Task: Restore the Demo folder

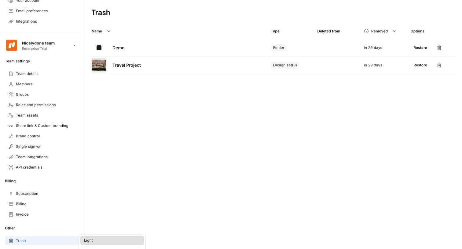Action: pyautogui.click(x=420, y=48)
